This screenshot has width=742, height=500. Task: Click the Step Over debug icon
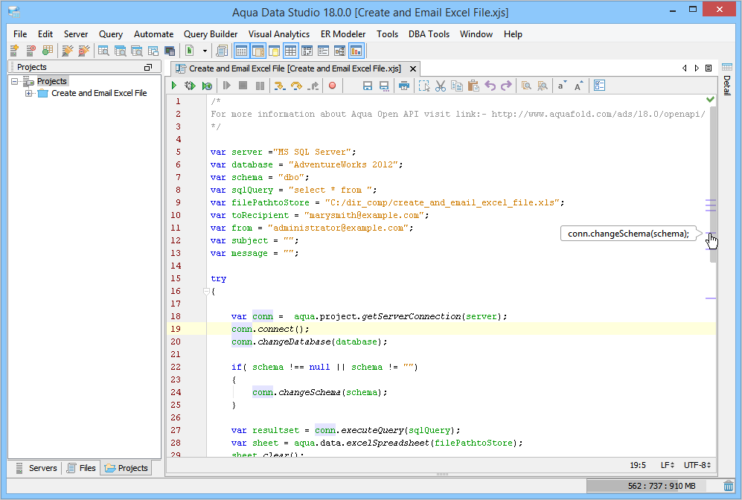tap(296, 86)
